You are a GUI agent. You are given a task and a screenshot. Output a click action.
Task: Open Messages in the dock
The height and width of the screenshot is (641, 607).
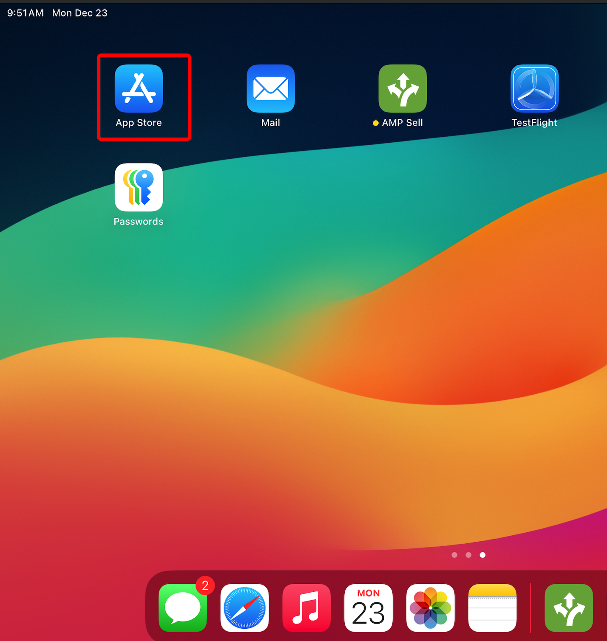point(183,608)
